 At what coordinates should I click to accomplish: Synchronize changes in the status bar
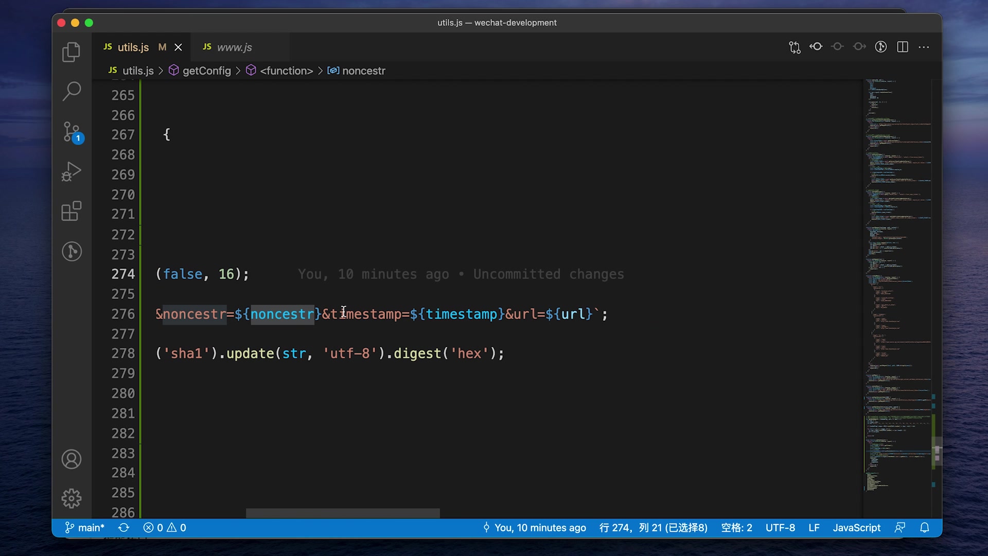[123, 528]
